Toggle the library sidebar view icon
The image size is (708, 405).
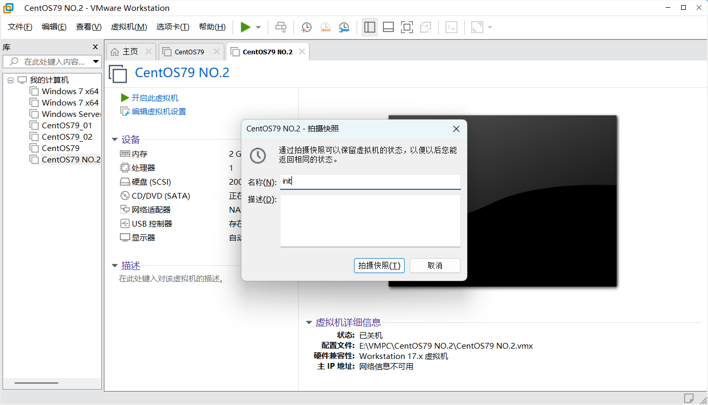pyautogui.click(x=370, y=27)
